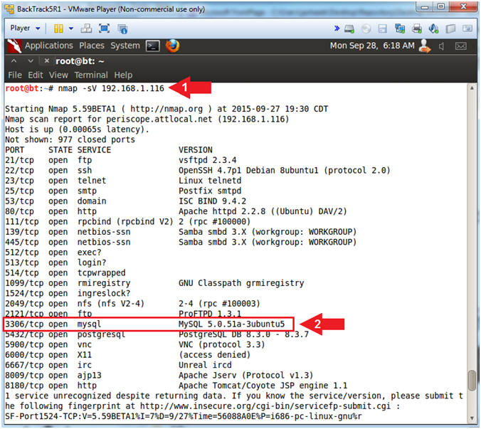
Task: Click the message log icon in VMware toolbar
Action: (x=467, y=28)
